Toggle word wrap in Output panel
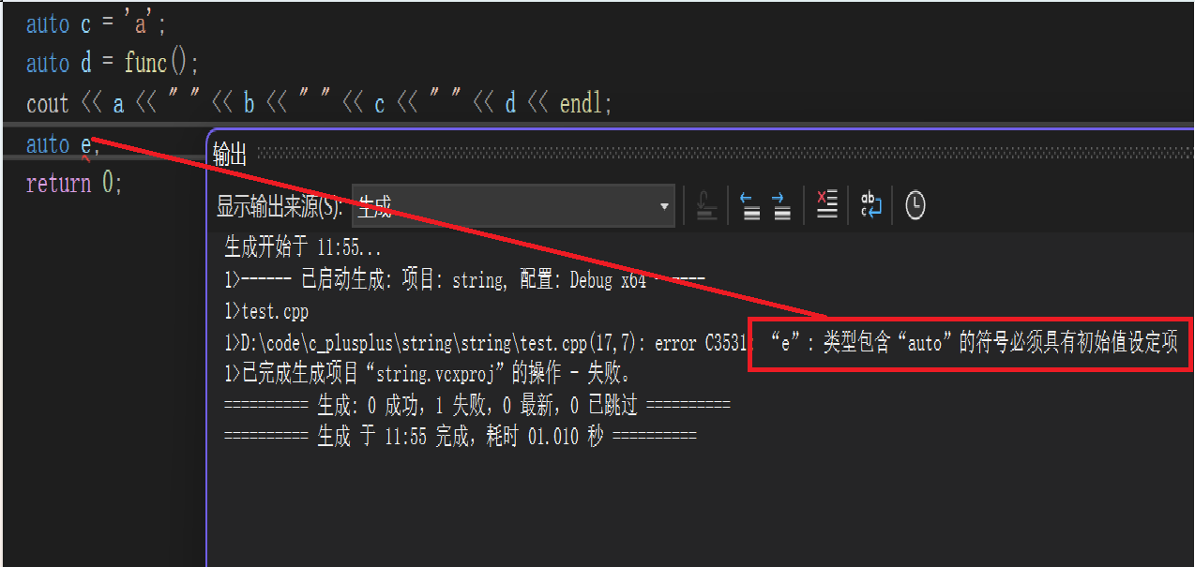This screenshot has width=1195, height=567. (x=871, y=204)
